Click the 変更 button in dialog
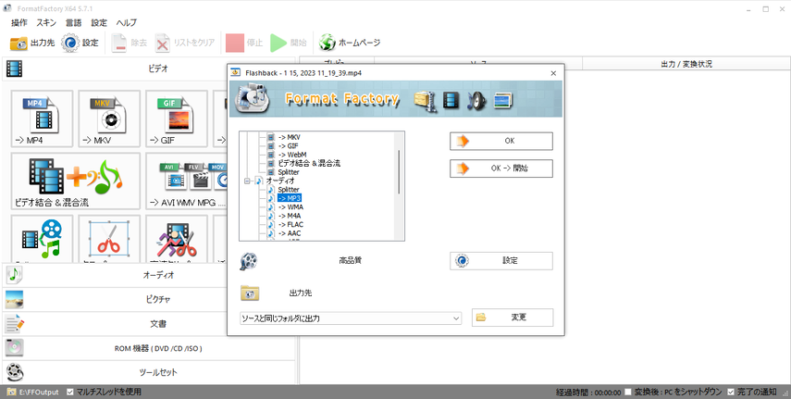The height and width of the screenshot is (399, 791). coord(512,318)
